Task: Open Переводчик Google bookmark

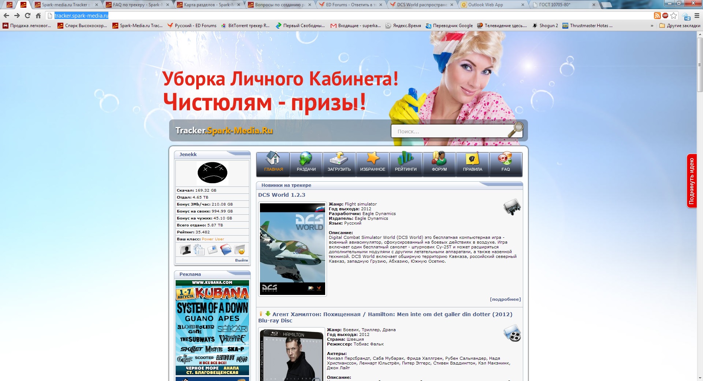Action: [x=449, y=26]
